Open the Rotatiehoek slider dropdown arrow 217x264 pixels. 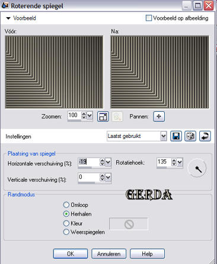[180, 162]
